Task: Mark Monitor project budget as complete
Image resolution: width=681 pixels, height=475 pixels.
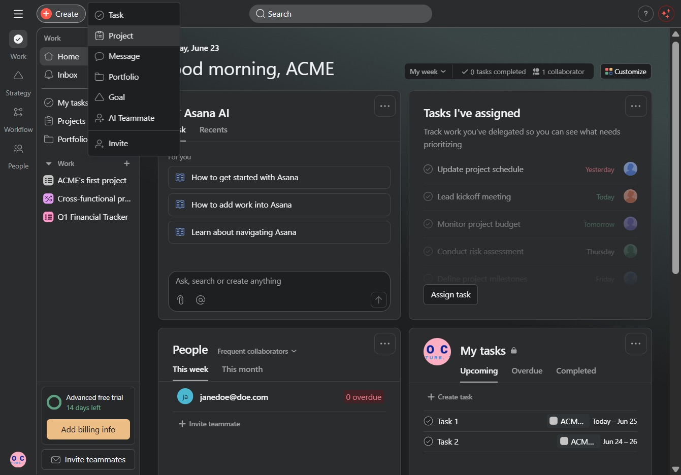Action: tap(428, 224)
